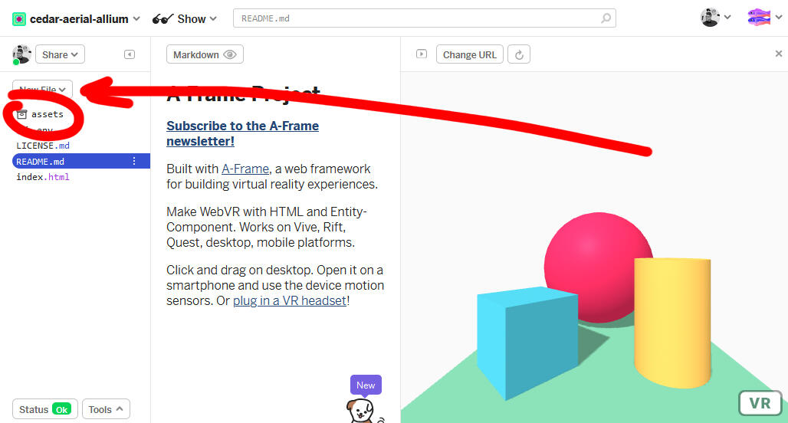Collapse the file sidebar panel
This screenshot has width=788, height=423.
click(x=130, y=54)
